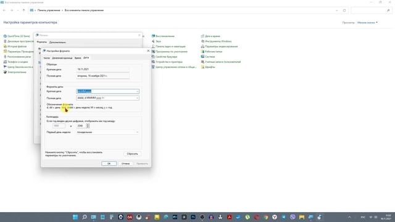
Task: Open Параметры индексирования item
Action: 219,46
